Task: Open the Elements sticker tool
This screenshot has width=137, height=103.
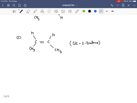Action: coord(56,11)
